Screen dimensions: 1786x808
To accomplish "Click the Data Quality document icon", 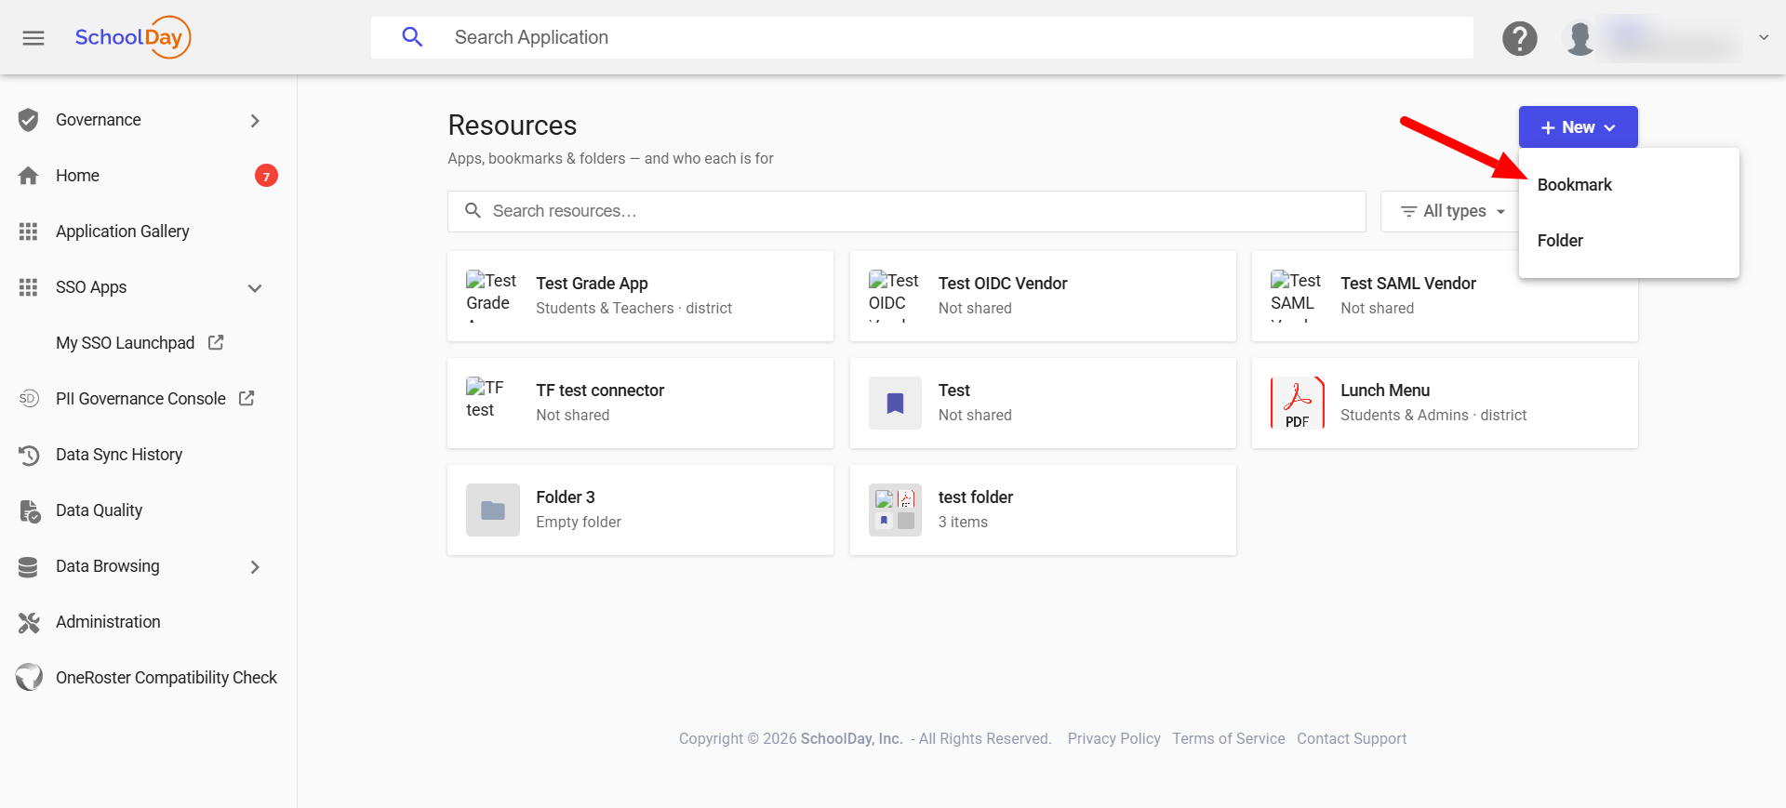I will [29, 510].
